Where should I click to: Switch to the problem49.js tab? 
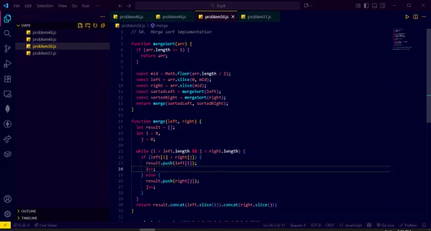point(174,16)
